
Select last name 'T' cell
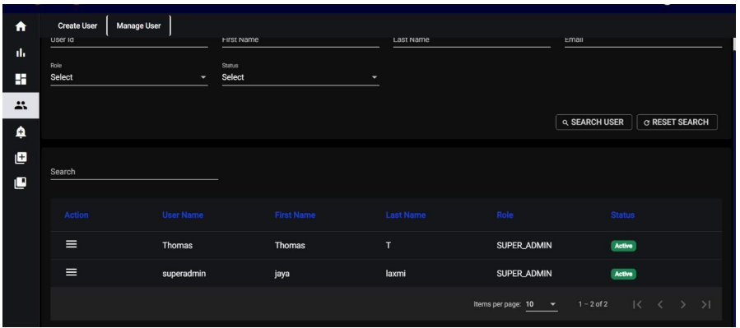[x=388, y=246]
